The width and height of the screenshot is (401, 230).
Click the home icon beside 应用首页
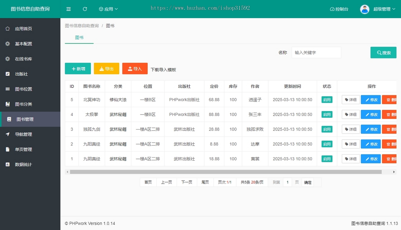(8, 29)
